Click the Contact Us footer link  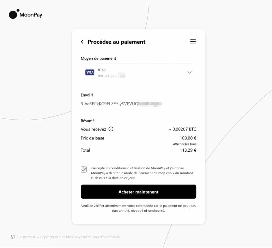27,237
